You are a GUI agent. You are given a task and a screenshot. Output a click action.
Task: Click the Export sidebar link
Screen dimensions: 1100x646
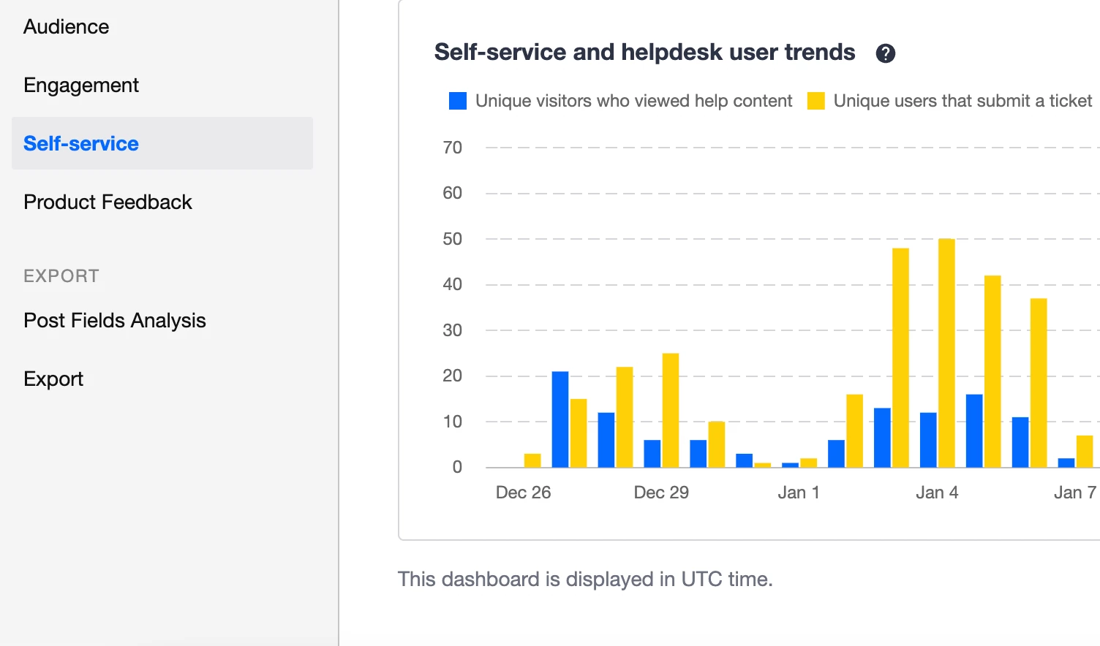(53, 379)
